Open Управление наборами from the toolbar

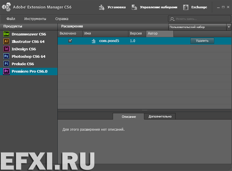154,7
